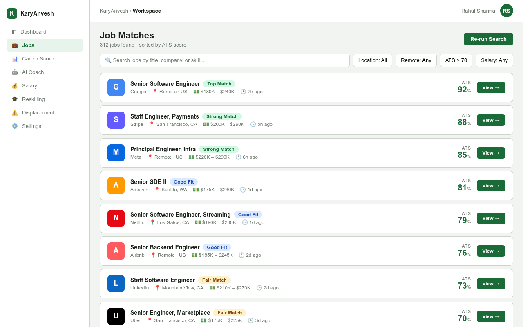
Task: Select the Jobs sidebar item
Action: click(45, 45)
